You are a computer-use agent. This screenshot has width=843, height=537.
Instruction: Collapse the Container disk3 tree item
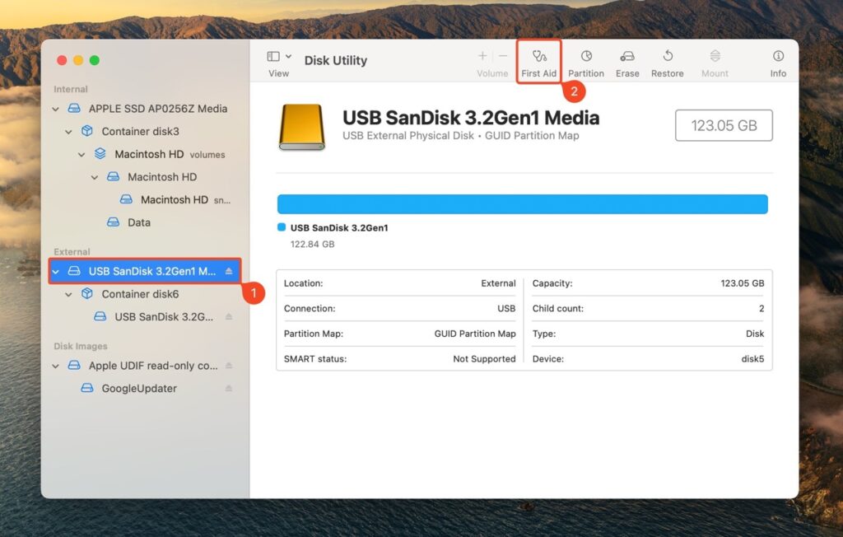coord(68,131)
